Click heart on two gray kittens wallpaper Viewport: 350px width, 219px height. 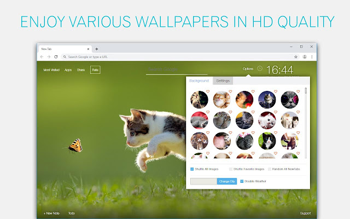(230, 112)
